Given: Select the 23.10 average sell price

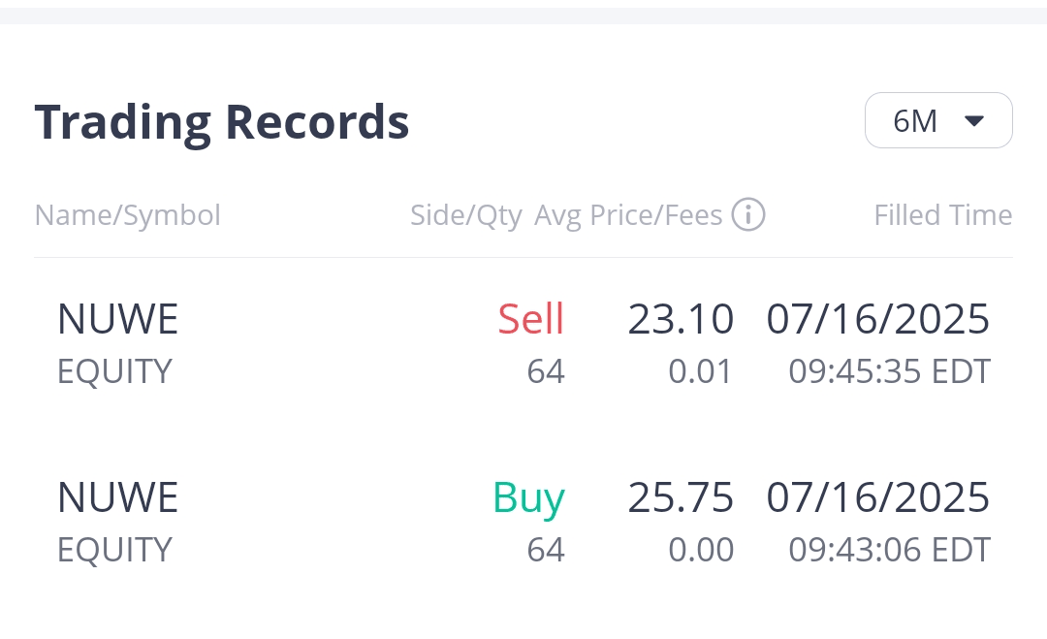Looking at the screenshot, I should [681, 319].
